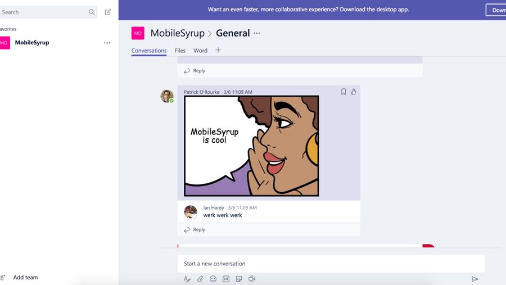Open the sticker picker
The height and width of the screenshot is (285, 506).
pos(239,279)
